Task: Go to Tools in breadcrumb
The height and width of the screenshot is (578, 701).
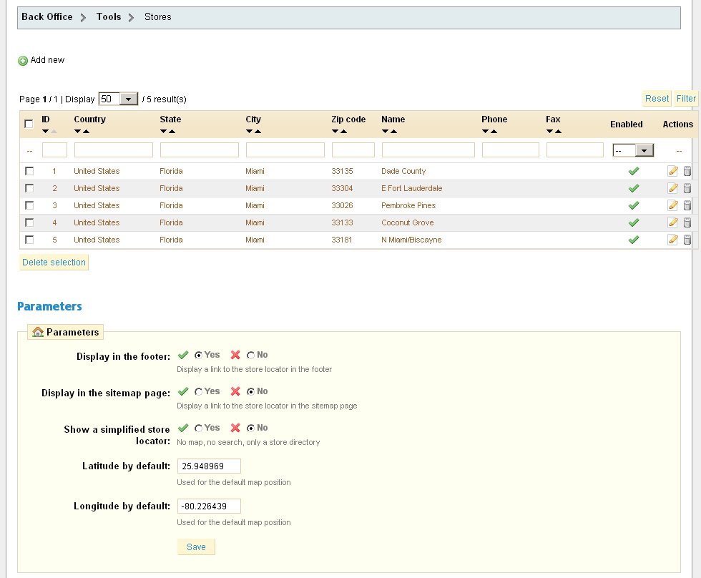Action: click(109, 16)
